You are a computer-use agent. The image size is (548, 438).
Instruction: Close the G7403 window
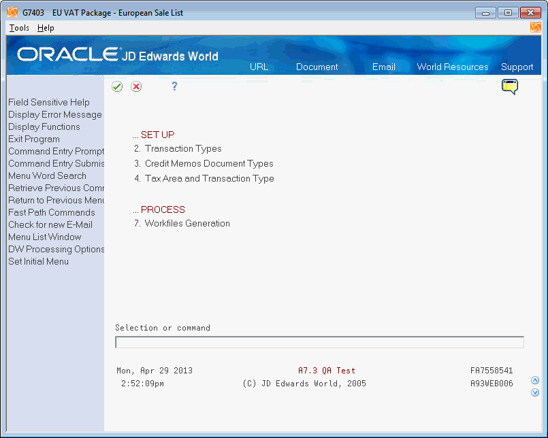pos(530,13)
